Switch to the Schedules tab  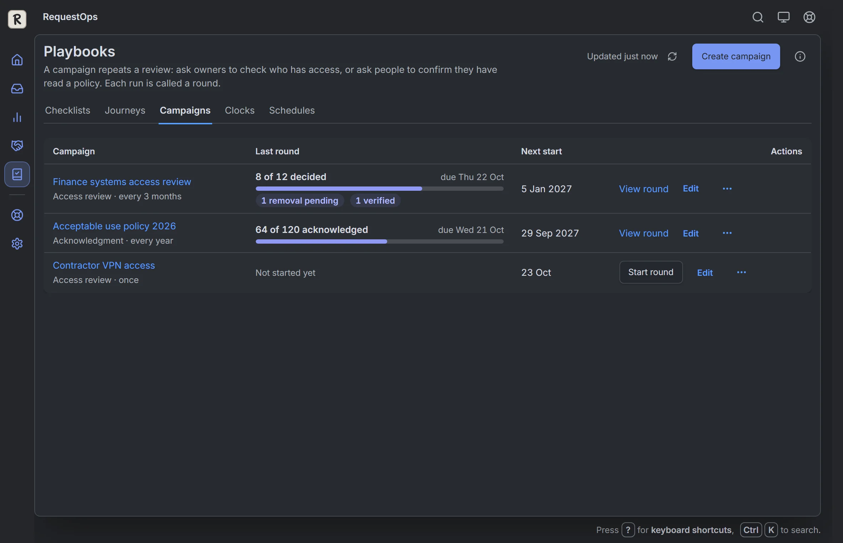pos(292,110)
